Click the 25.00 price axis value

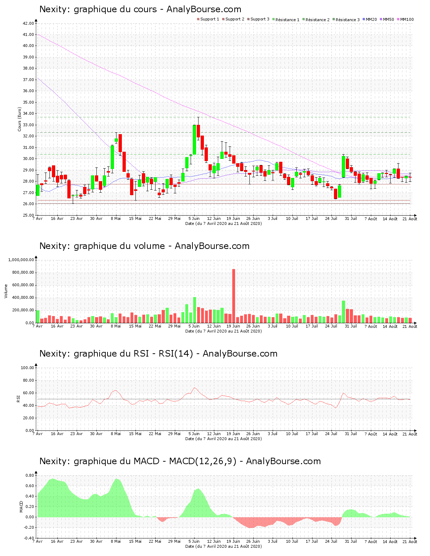point(28,215)
